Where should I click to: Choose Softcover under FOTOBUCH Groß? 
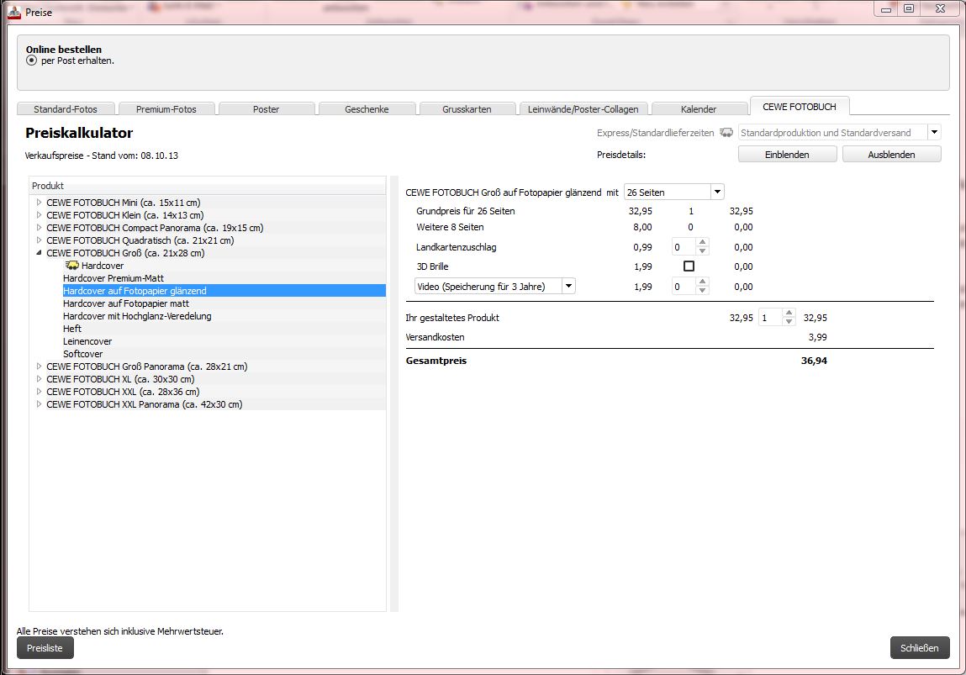click(x=82, y=354)
